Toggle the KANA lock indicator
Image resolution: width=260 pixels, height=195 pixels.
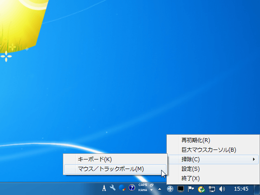143,190
